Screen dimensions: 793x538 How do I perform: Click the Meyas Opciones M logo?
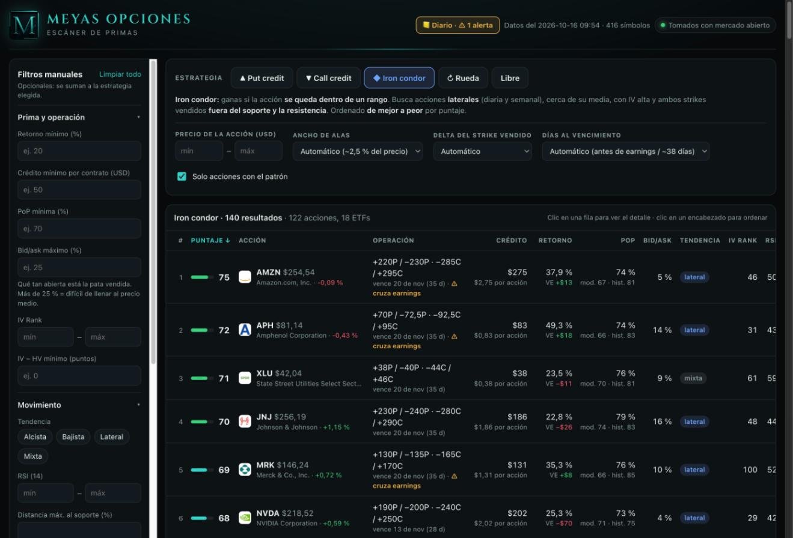[x=25, y=25]
